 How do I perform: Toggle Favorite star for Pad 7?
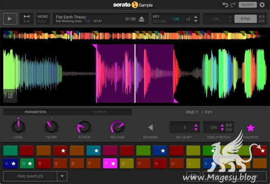click(x=251, y=128)
